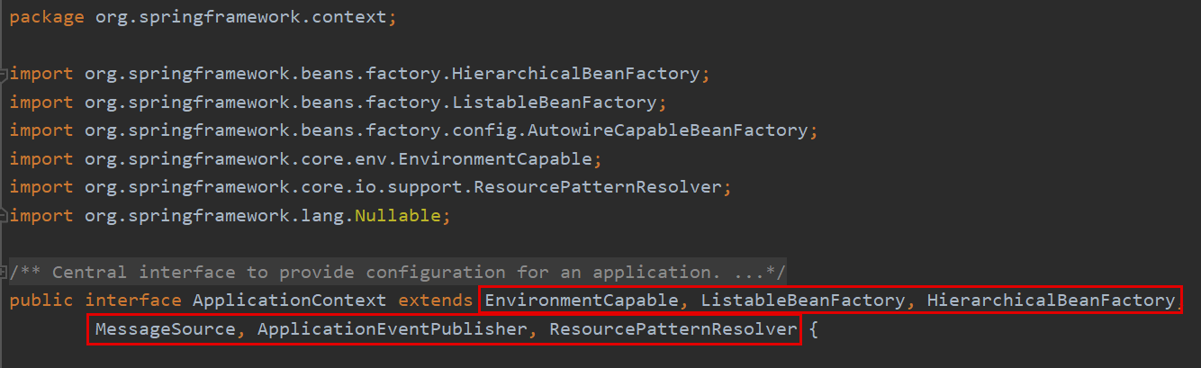Viewport: 1201px width, 368px height.
Task: Click EnvironmentCapable in the import line
Action: point(495,159)
